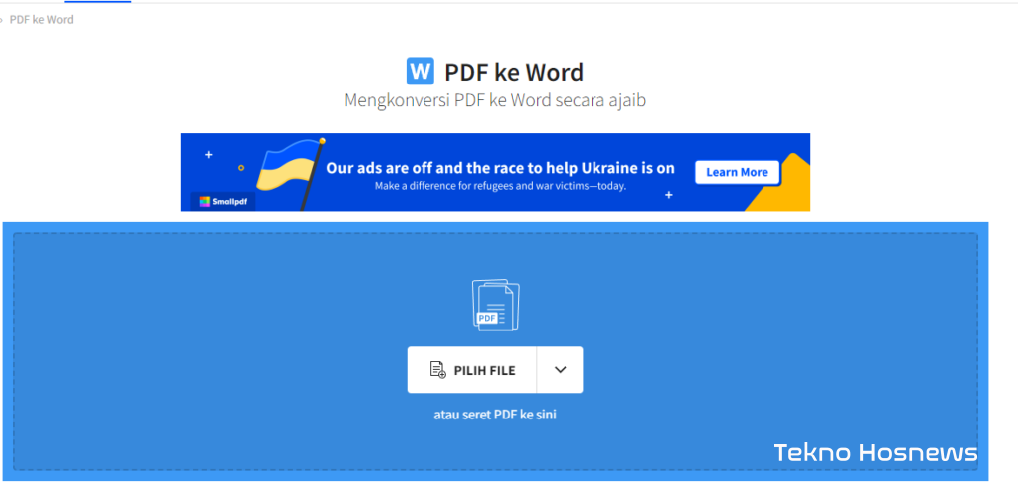
Task: Click the Mengkonversi PDF ke Word subtitle
Action: click(x=495, y=100)
